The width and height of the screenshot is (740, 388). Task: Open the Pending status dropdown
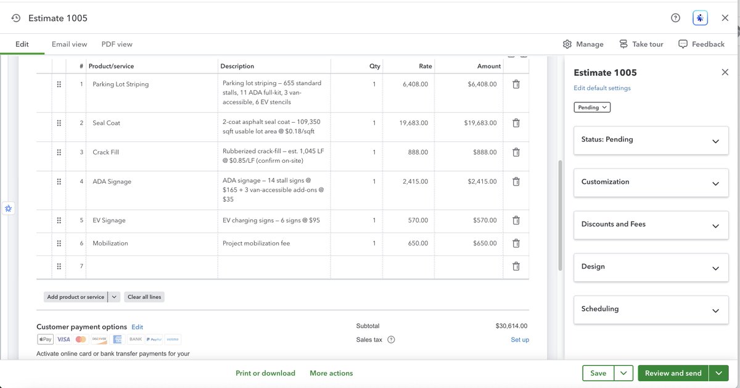point(592,107)
